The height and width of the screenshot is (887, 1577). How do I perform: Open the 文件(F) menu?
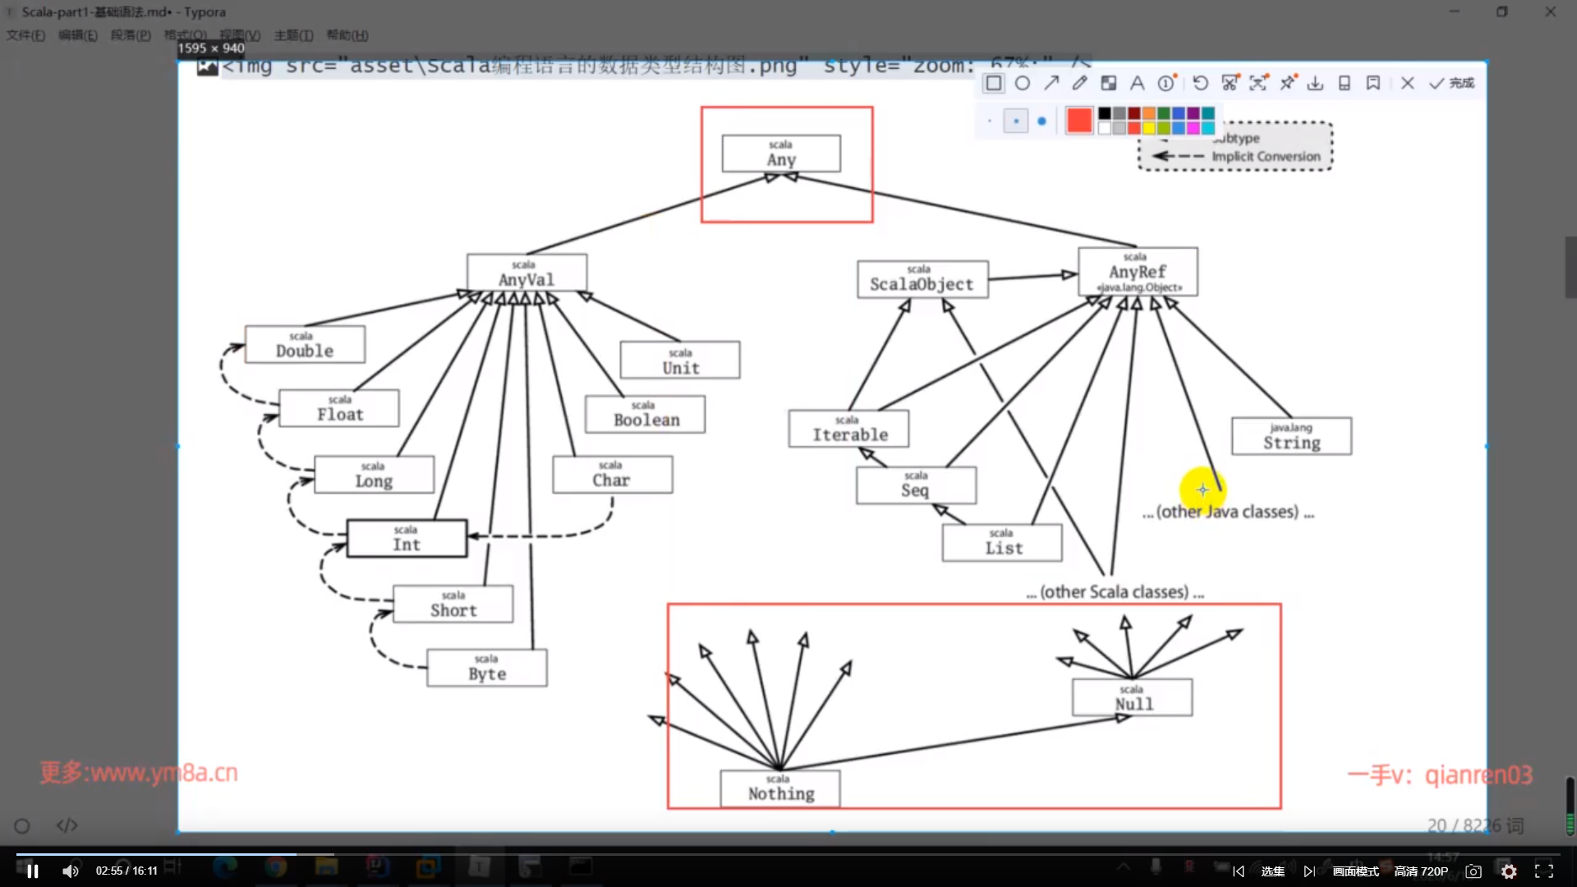click(x=25, y=35)
